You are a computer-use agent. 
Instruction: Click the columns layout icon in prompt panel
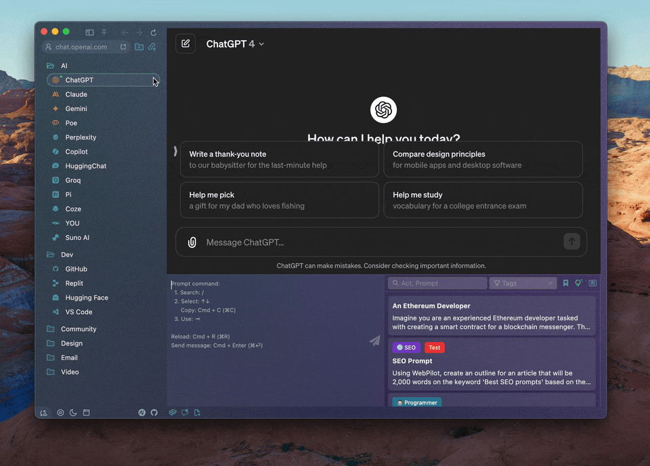[x=593, y=283]
